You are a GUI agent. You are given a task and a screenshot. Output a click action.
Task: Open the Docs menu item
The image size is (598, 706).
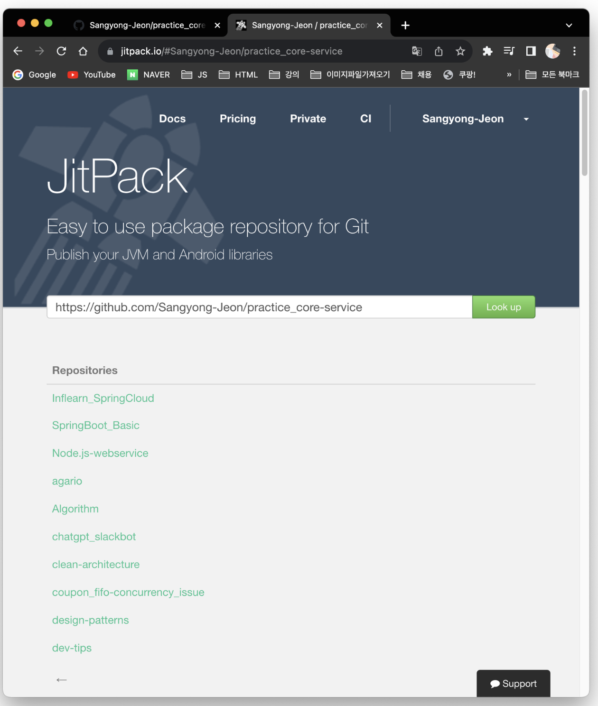172,119
